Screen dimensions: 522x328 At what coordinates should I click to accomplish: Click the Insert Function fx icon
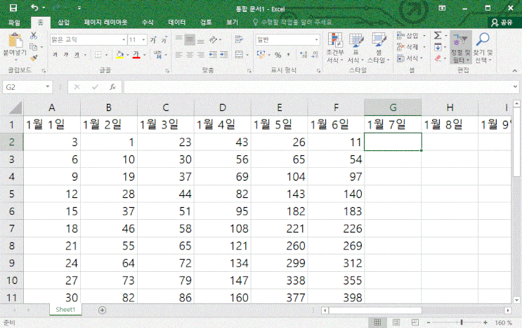112,87
